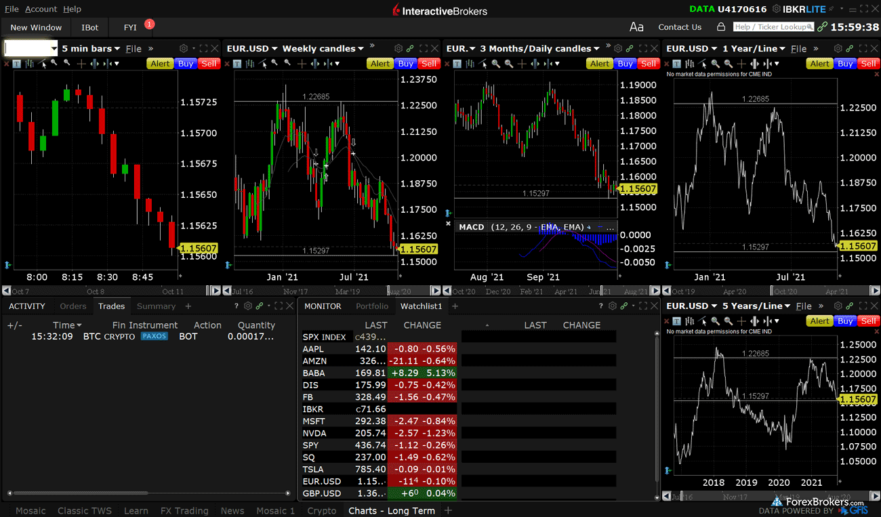Click the Alert button on 5 min bars chart

point(160,64)
